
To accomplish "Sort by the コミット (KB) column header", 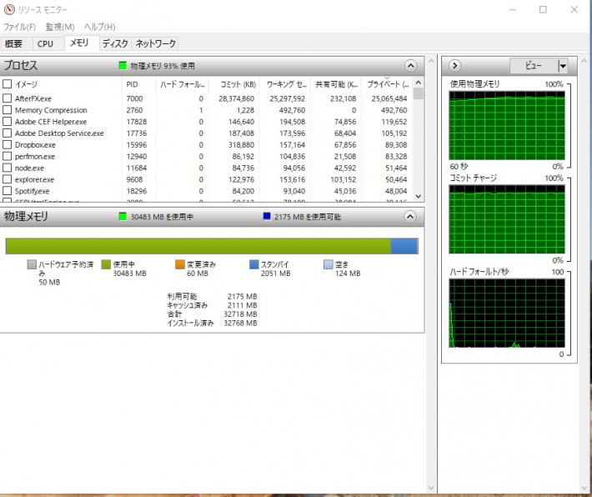I will [237, 84].
